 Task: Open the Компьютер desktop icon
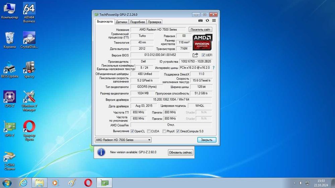[x=10, y=11]
